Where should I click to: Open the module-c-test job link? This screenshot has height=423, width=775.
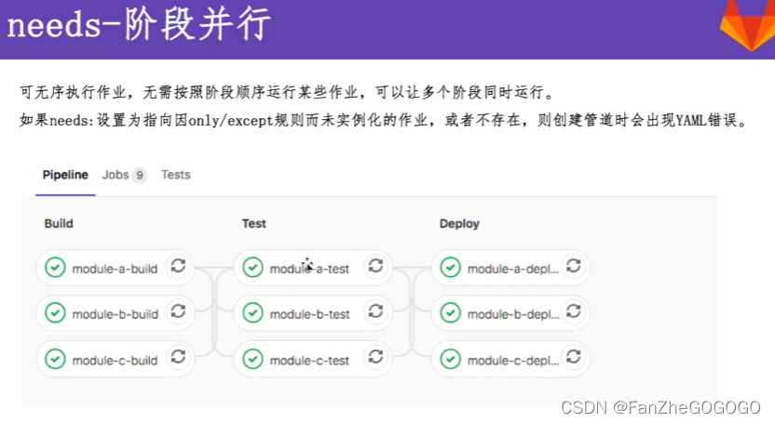[309, 361]
